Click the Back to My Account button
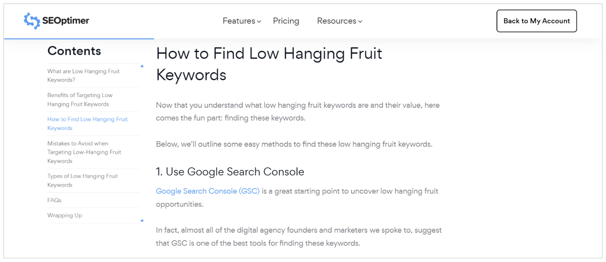606x262 pixels. (x=536, y=21)
